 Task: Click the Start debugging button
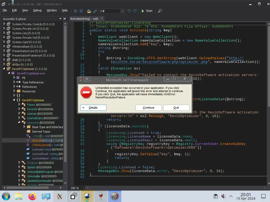[147, 11]
